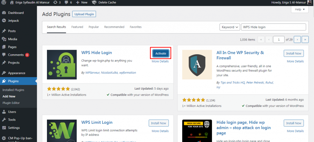The image size is (314, 142).
Task: Install the Hide login page plugin
Action: tap(294, 123)
